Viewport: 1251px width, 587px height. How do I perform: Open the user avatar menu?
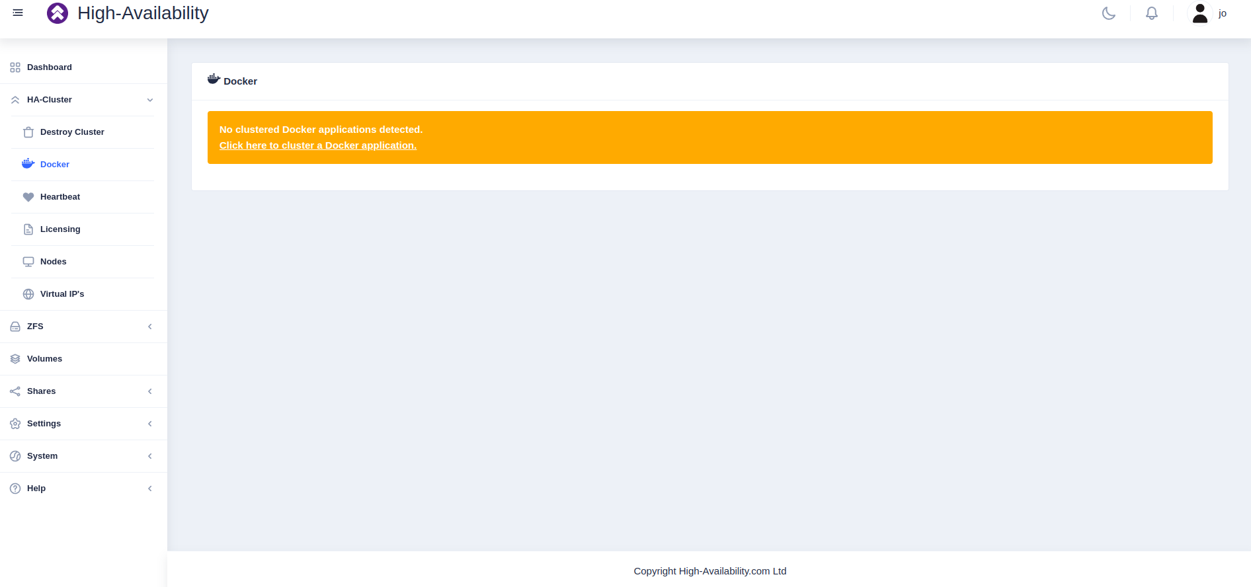pyautogui.click(x=1200, y=13)
